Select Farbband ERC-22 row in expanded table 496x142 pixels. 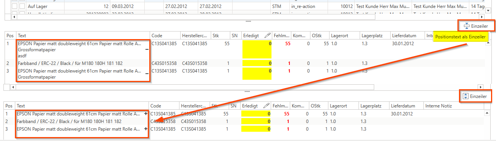click(x=244, y=63)
